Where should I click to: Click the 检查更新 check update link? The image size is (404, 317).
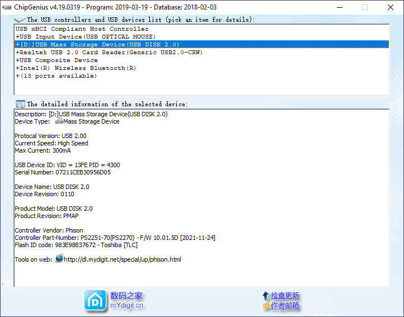click(x=285, y=296)
